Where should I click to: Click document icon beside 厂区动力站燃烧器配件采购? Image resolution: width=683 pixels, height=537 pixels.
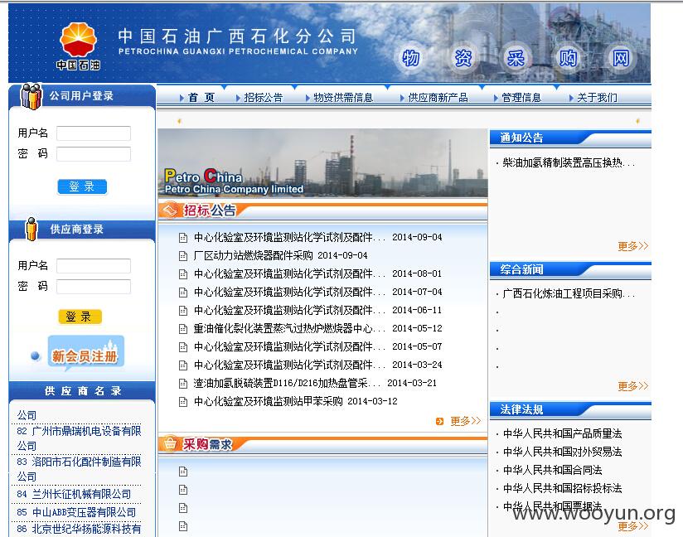183,255
